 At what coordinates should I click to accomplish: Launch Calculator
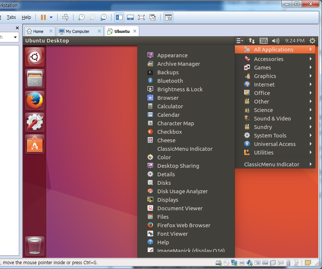(186, 106)
